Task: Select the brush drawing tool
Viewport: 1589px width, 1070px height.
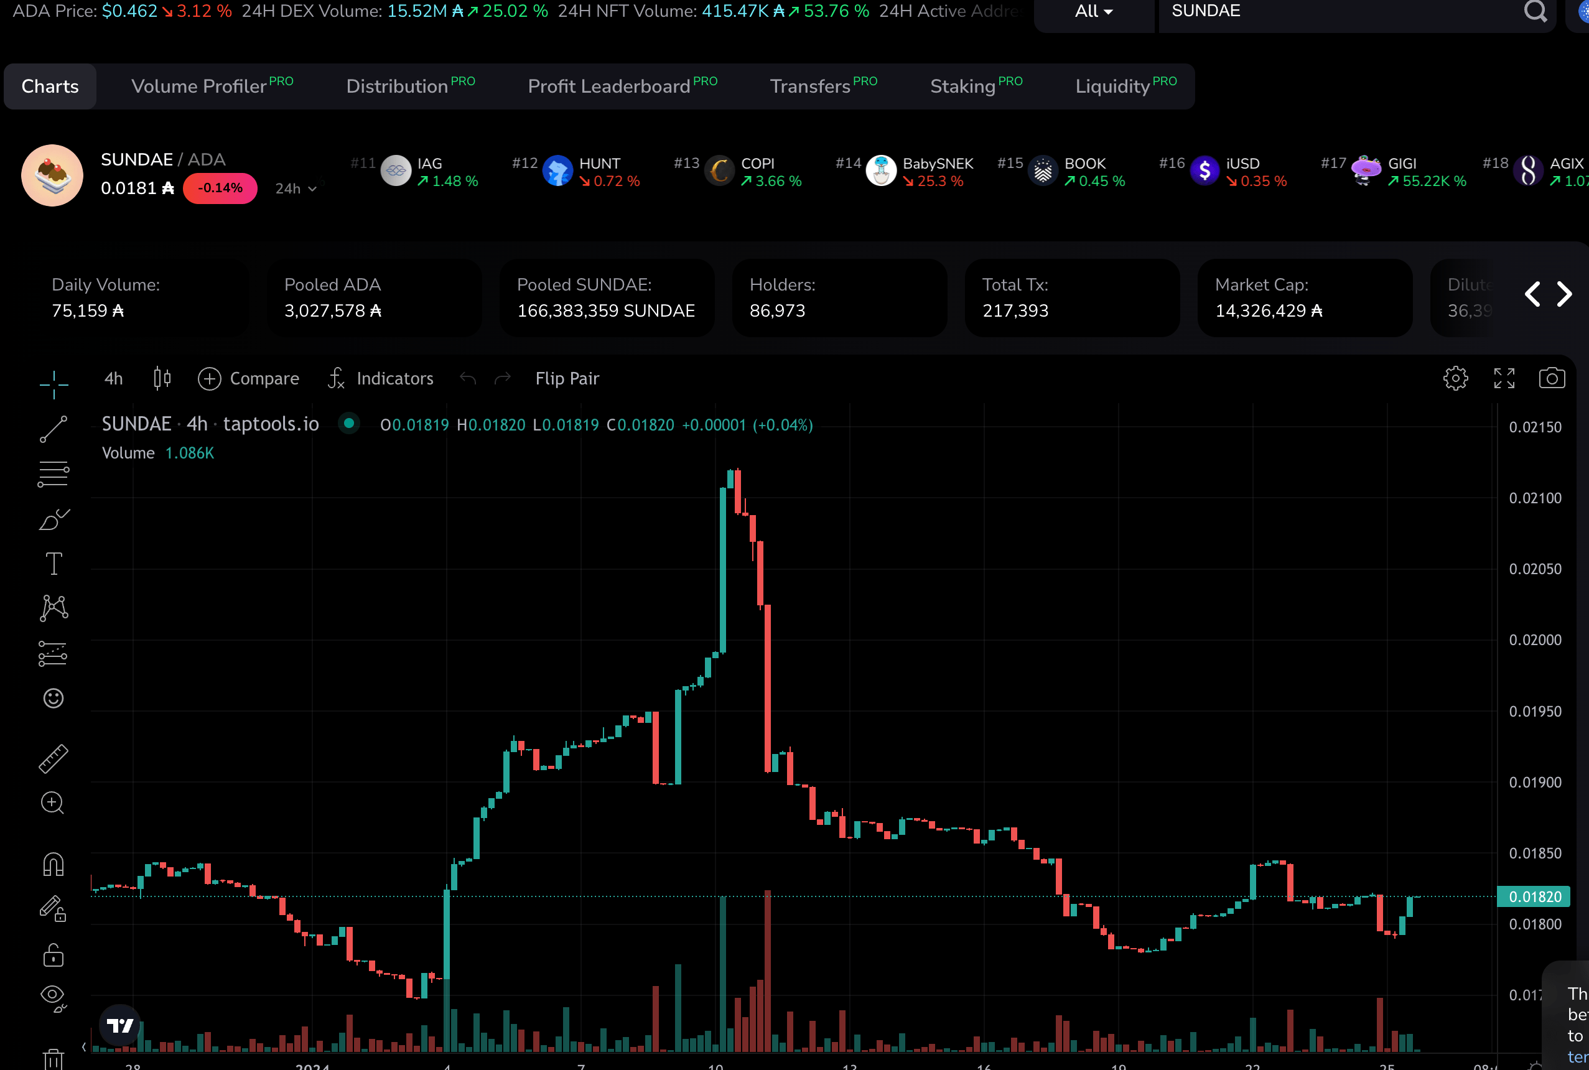Action: (x=54, y=520)
